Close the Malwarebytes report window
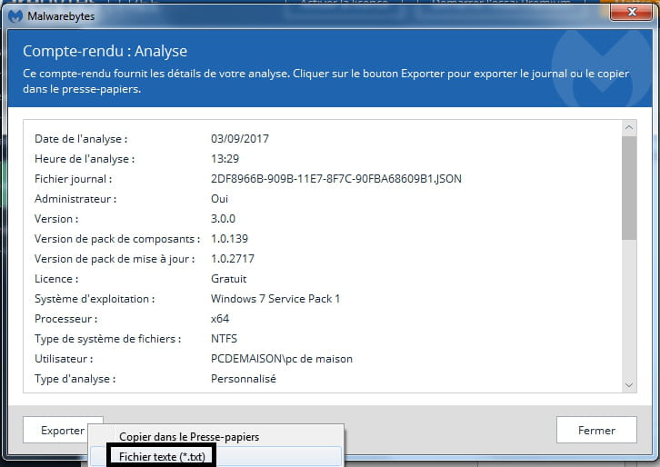The width and height of the screenshot is (660, 467). pos(632,12)
